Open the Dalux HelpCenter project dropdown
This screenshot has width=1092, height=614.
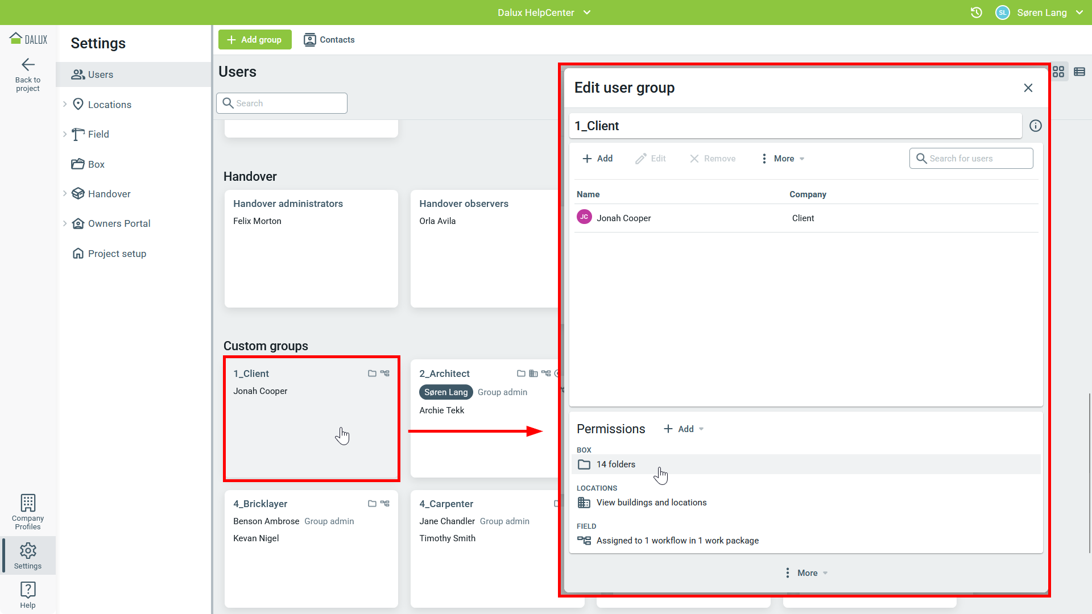544,13
